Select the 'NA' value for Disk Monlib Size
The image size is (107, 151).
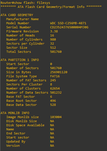click(x=52, y=121)
